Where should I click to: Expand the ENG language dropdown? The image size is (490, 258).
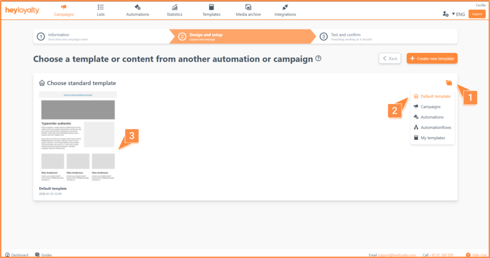(458, 14)
